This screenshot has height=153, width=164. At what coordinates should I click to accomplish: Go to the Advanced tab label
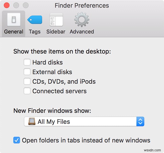82,32
